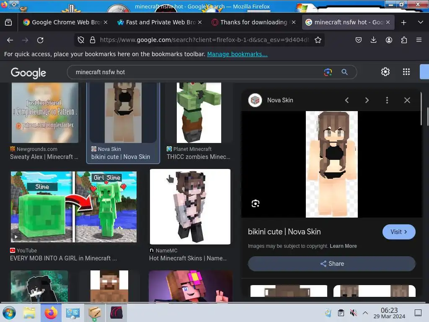Viewport: 429px width, 322px height.
Task: Open the Firefox account icon
Action: point(389,40)
